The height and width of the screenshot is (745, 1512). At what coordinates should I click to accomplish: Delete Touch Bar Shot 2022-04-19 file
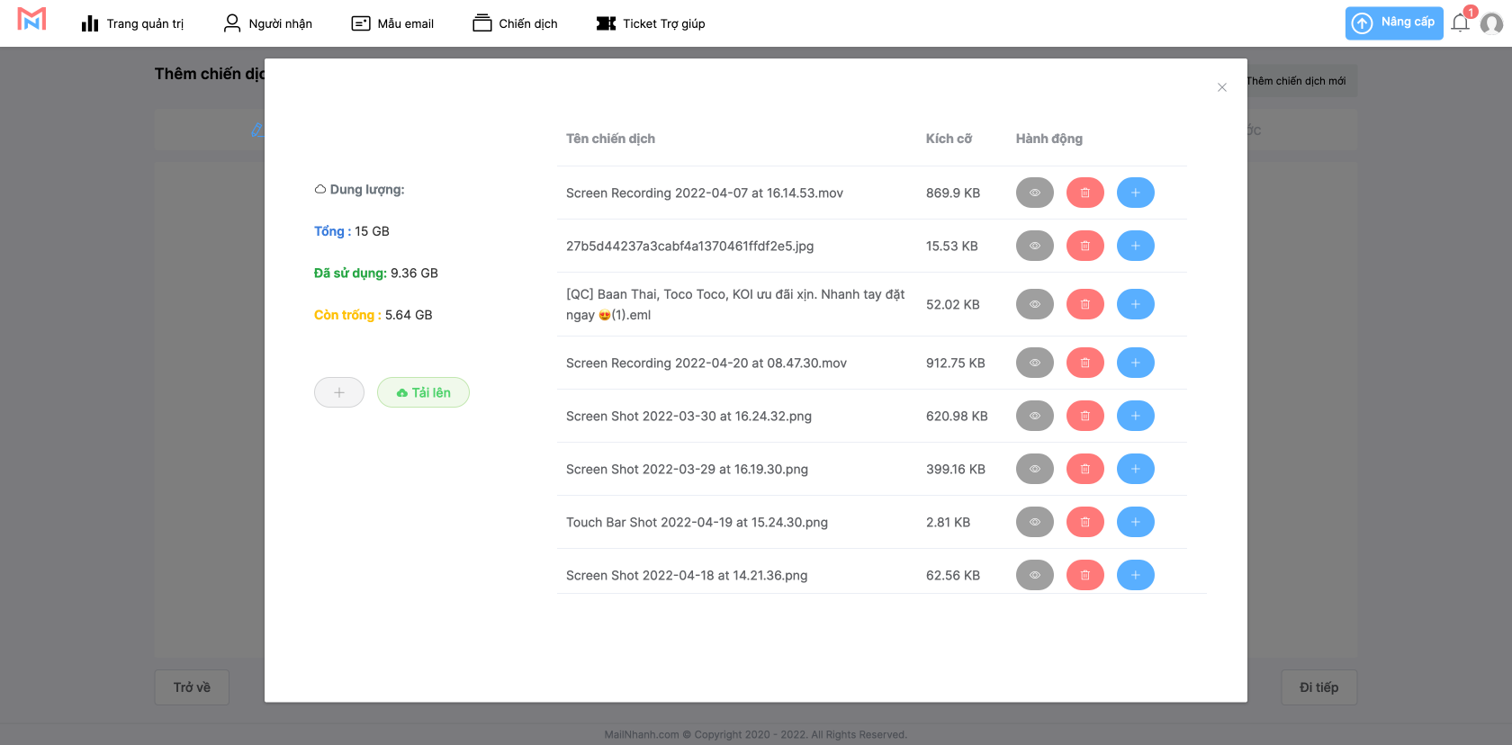(1084, 522)
